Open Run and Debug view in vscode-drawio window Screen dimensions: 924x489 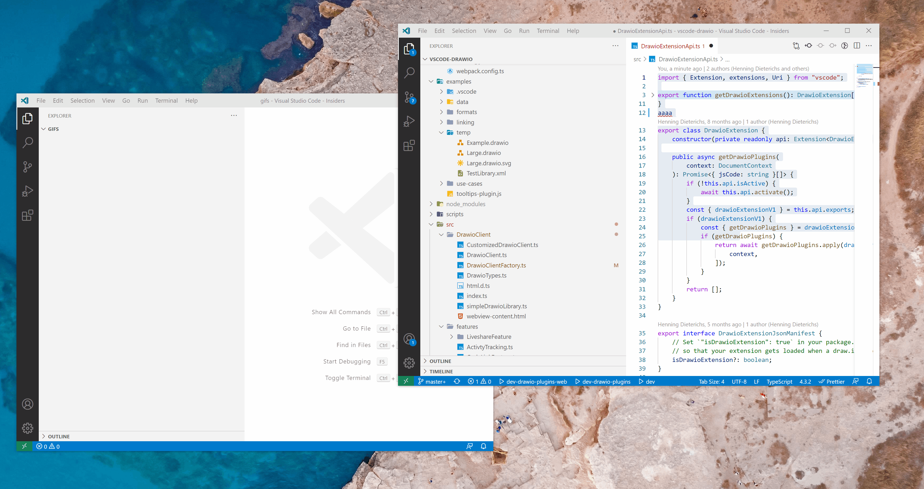point(409,121)
